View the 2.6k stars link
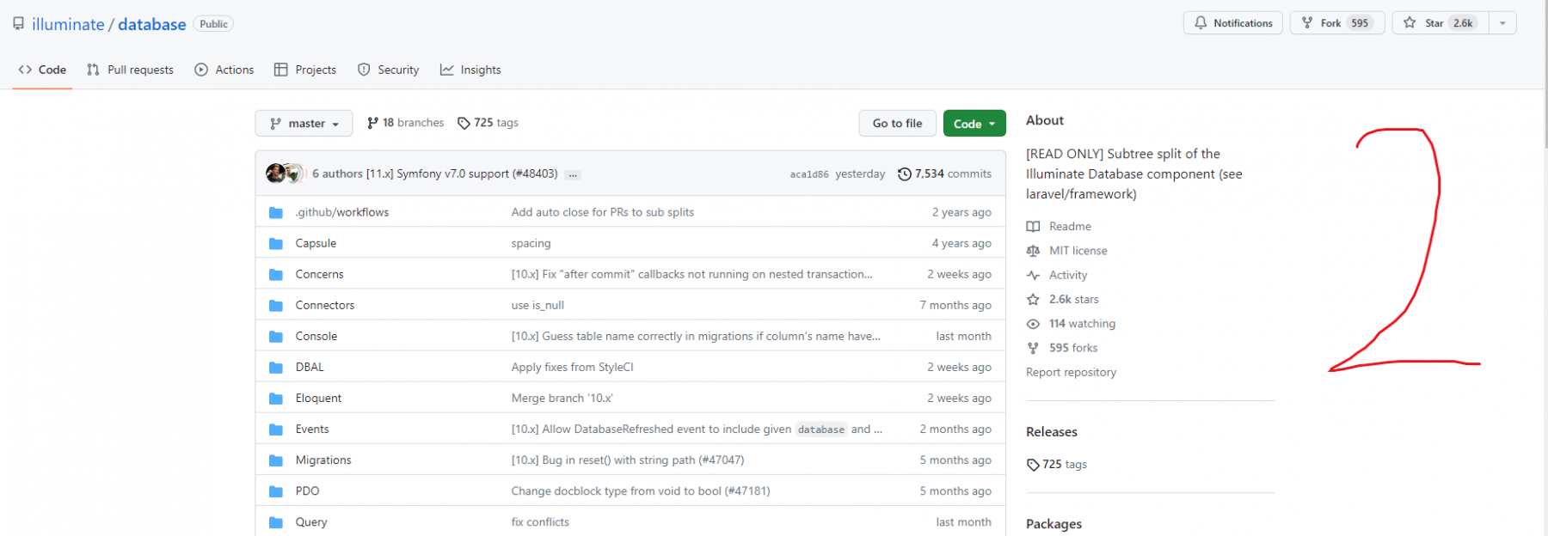The width and height of the screenshot is (1548, 536). (1063, 299)
